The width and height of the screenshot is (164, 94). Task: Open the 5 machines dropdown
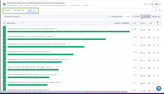(125, 23)
